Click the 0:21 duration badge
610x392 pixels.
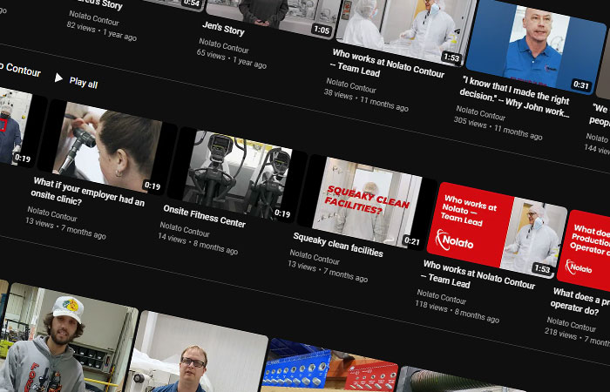click(x=412, y=241)
